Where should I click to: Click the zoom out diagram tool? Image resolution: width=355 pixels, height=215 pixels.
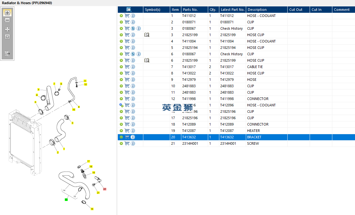(x=7, y=20)
